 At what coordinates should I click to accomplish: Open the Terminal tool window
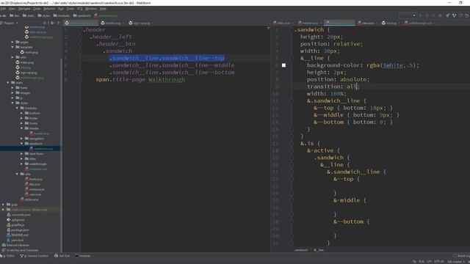pyautogui.click(x=83, y=256)
